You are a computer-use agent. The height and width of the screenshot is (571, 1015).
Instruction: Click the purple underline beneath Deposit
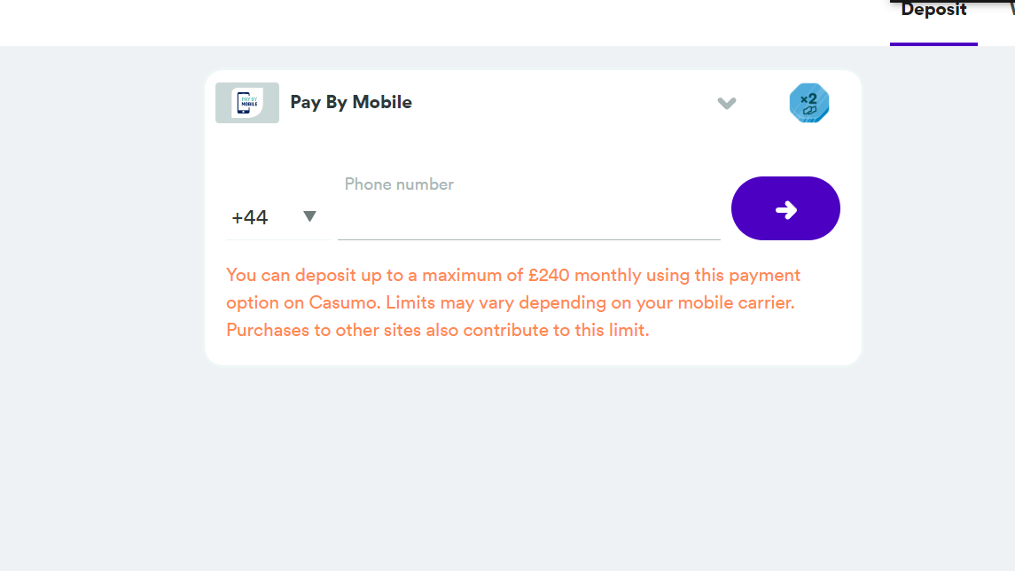coord(933,43)
